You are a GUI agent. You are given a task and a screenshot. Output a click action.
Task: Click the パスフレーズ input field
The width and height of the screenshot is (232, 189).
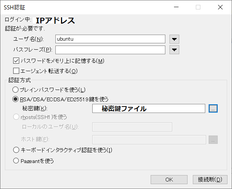tap(110, 50)
